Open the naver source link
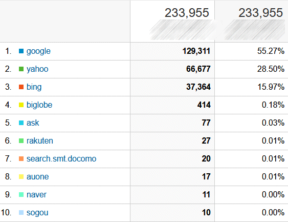This screenshot has width=288, height=222. pyautogui.click(x=36, y=195)
